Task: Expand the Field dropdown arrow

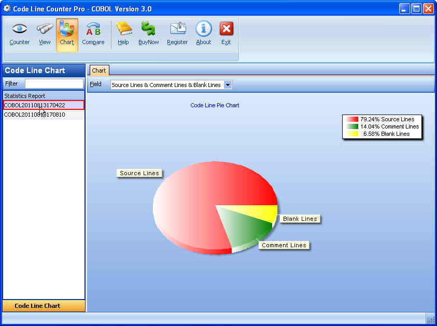Action: point(228,85)
